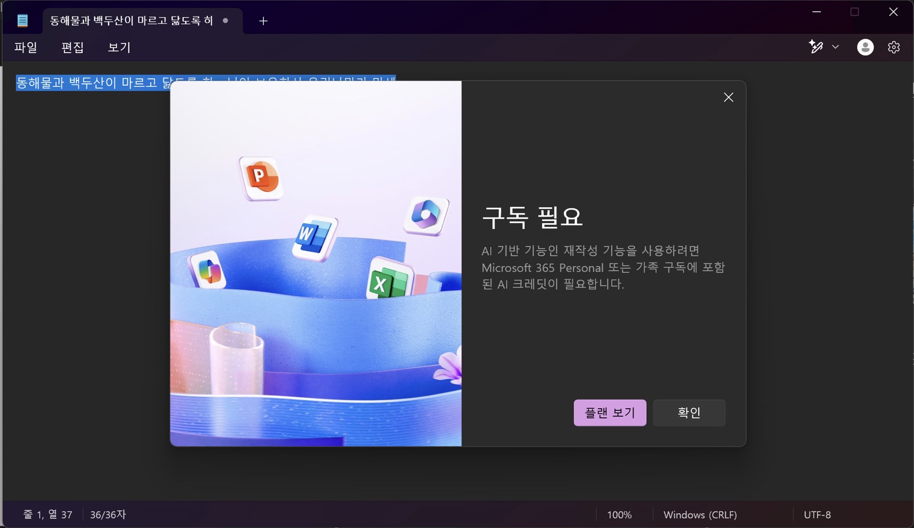Click the AI 크레딧 description text

603,267
